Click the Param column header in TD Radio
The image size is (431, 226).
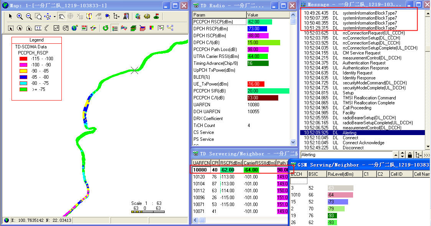[x=219, y=15]
